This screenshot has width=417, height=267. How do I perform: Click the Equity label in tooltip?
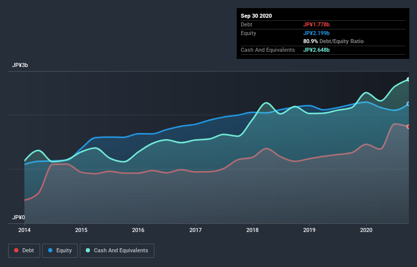click(248, 33)
